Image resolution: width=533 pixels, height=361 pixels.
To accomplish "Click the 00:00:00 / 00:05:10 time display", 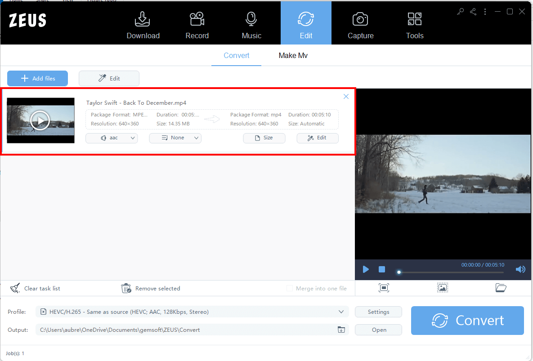I will click(483, 265).
